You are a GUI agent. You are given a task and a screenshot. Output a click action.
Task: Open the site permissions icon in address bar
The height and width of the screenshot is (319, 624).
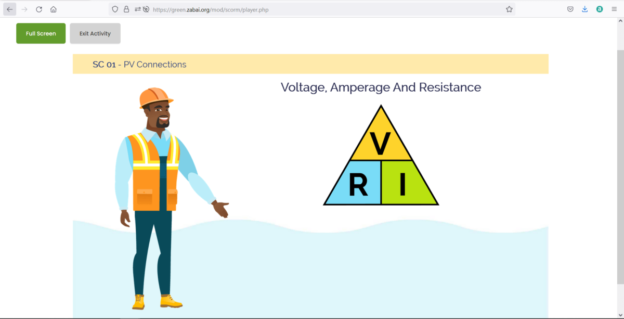point(137,9)
